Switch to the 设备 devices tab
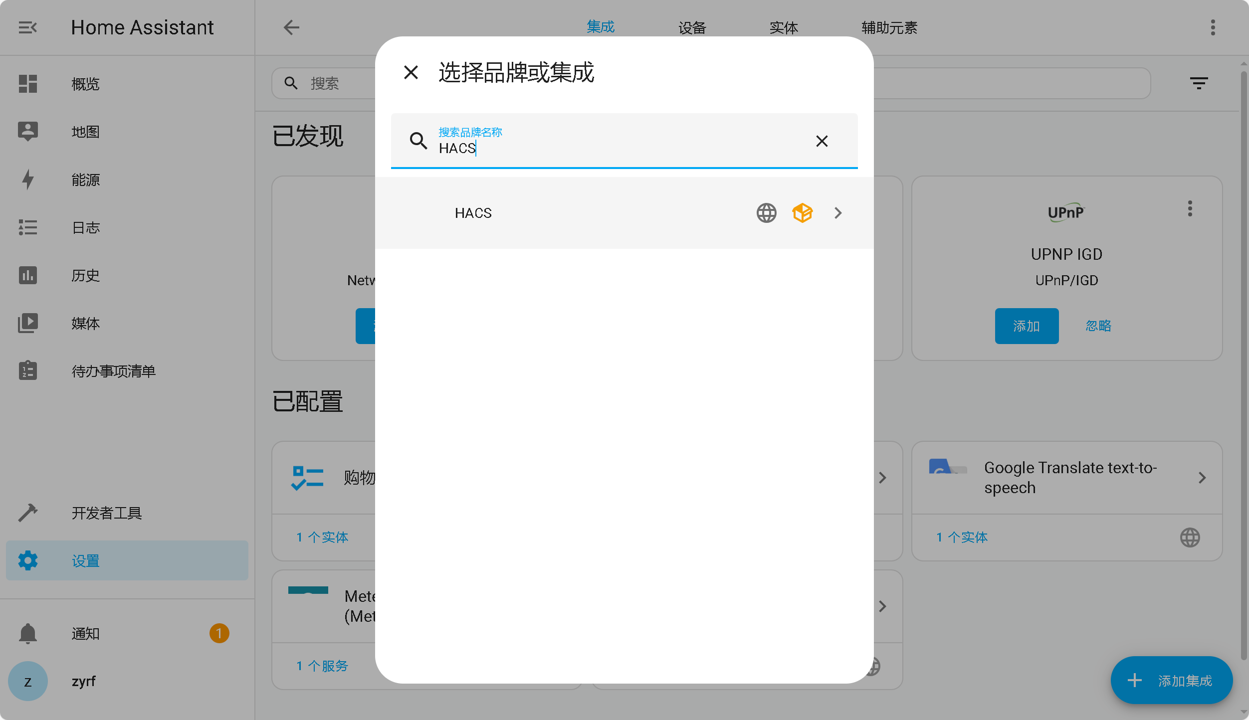 click(x=692, y=27)
